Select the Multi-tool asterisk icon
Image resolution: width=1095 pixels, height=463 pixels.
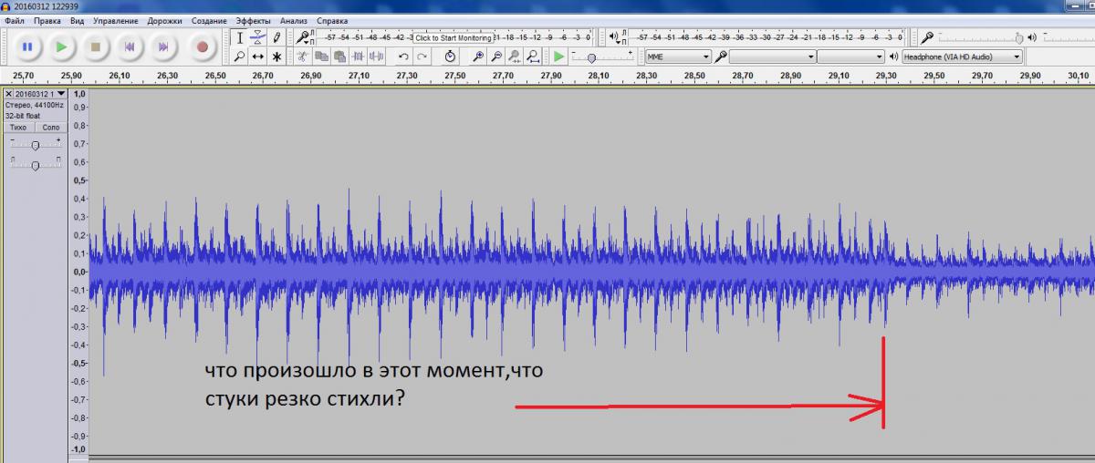click(x=276, y=57)
